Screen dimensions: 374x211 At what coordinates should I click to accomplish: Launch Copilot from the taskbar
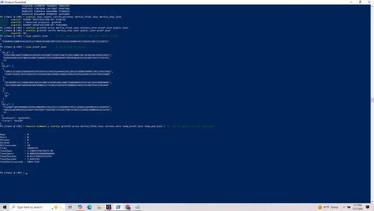[x=80, y=207]
